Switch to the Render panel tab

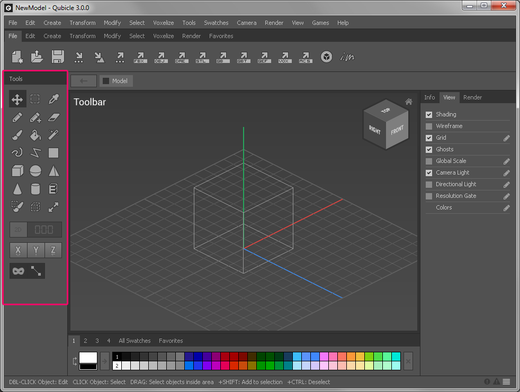coord(472,97)
